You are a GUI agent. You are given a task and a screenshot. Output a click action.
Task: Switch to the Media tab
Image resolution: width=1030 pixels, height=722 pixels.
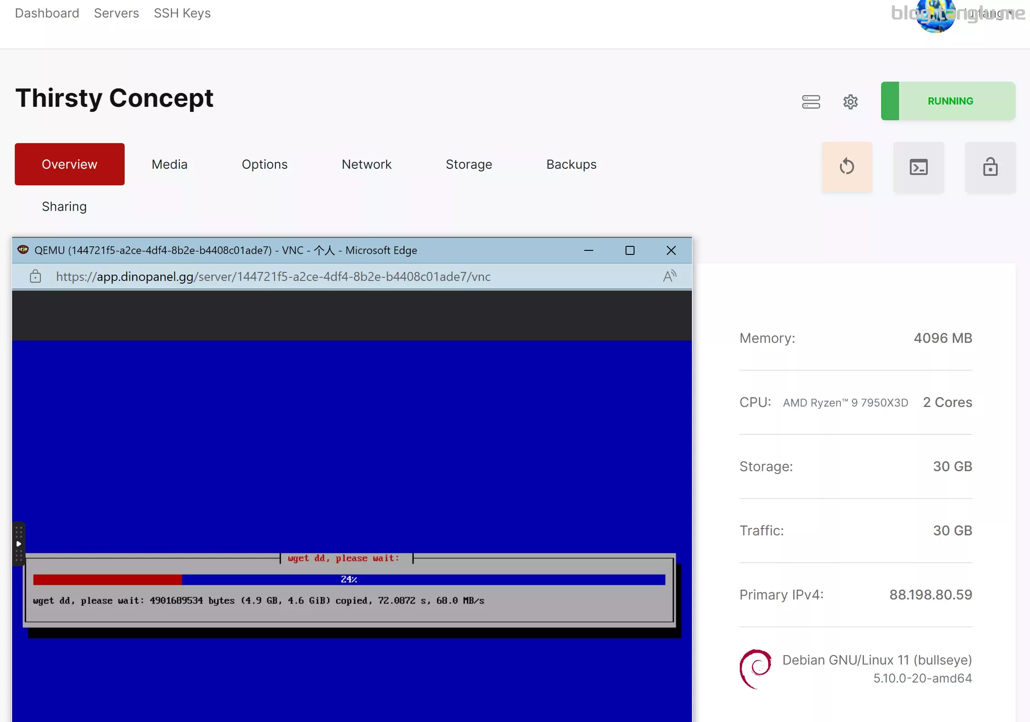click(169, 164)
